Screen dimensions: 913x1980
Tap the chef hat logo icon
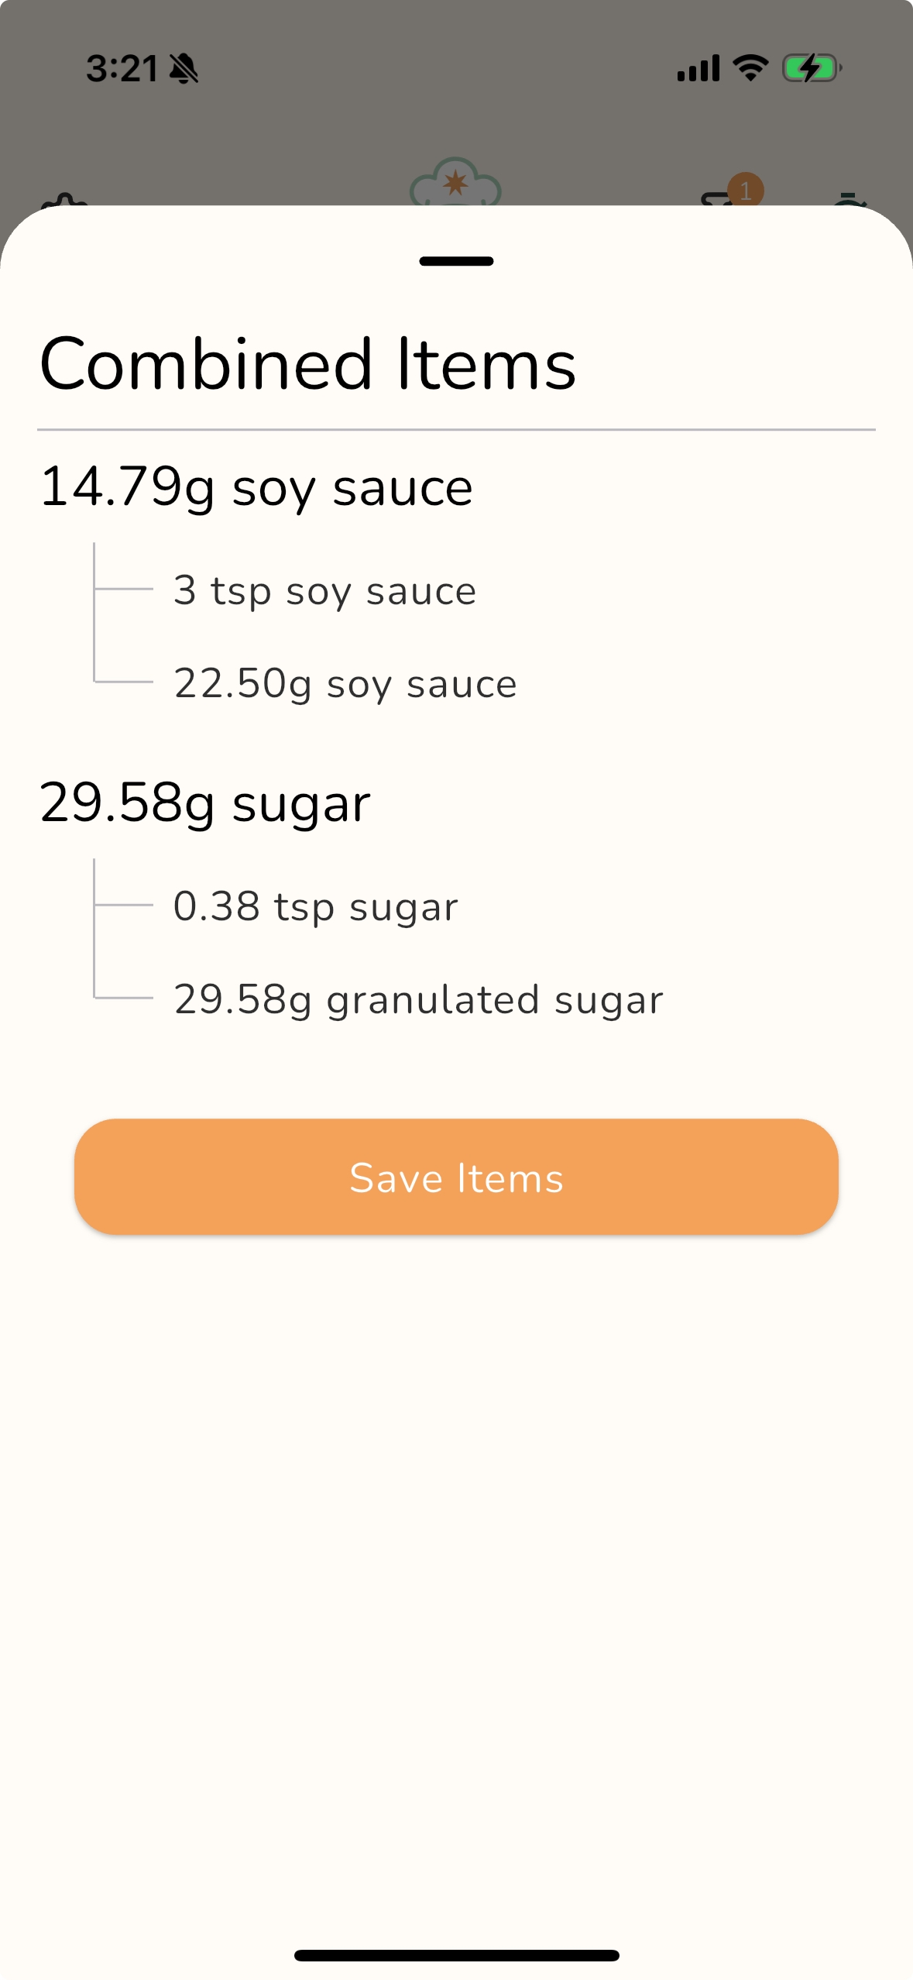coord(455,183)
